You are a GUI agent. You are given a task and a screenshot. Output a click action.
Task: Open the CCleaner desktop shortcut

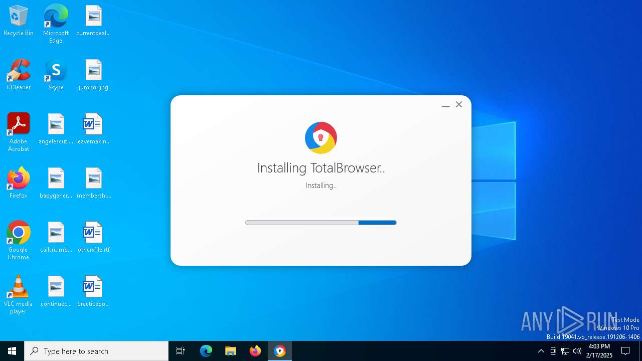click(x=19, y=75)
